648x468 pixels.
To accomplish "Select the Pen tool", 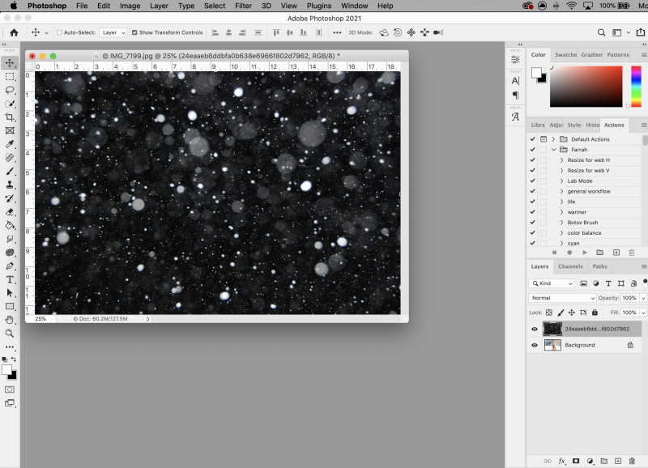I will 10,266.
